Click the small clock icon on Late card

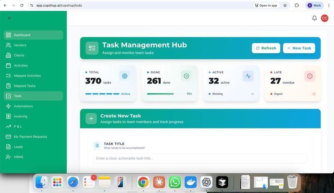(x=314, y=94)
